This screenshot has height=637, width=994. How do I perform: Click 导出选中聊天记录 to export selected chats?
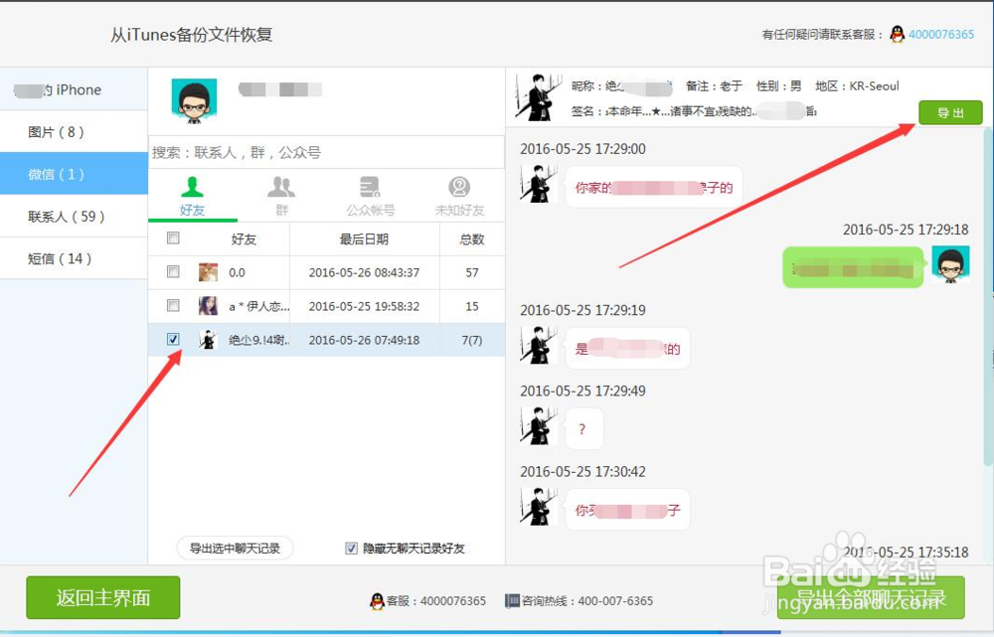click(234, 548)
